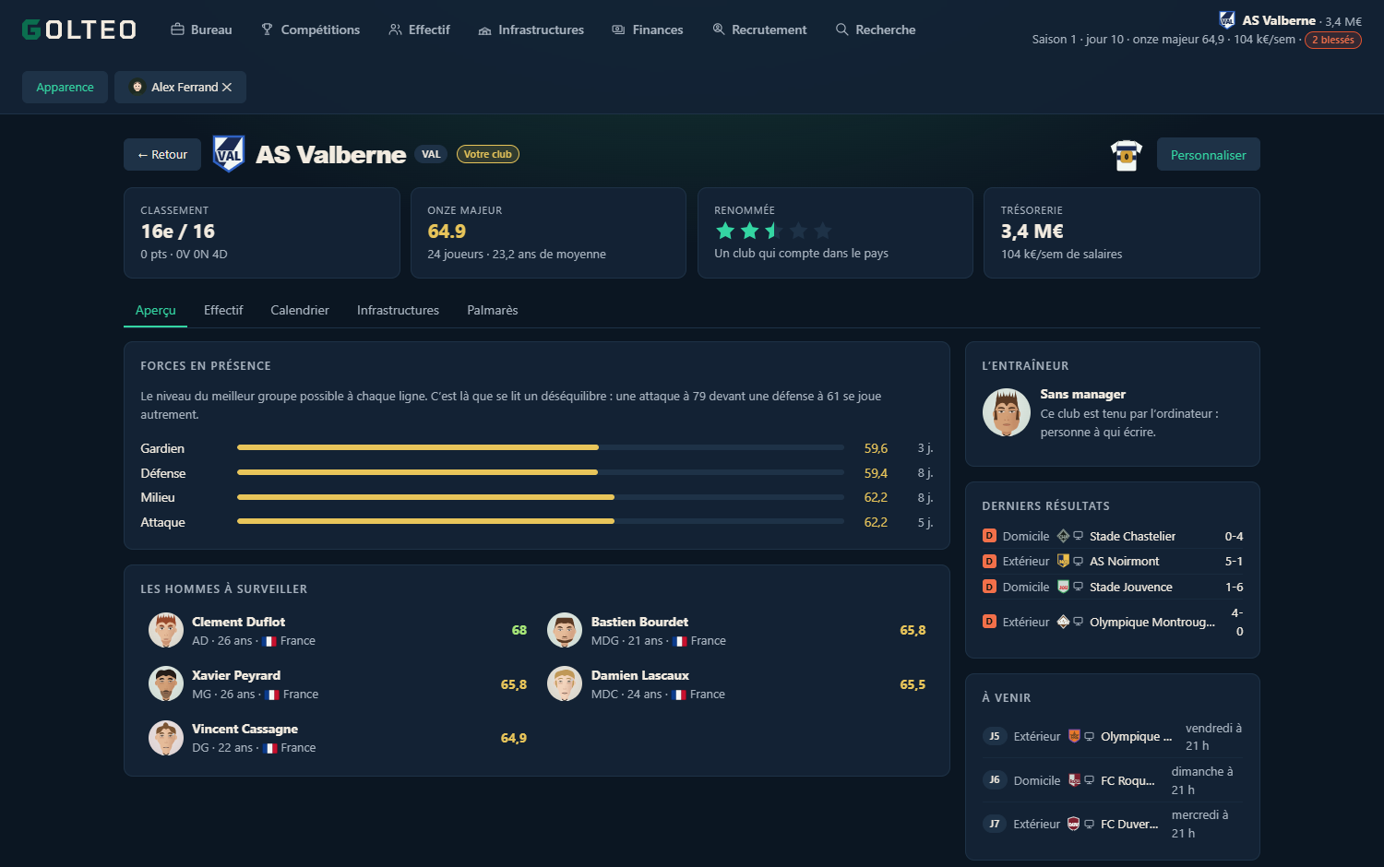Open the J6 FC Roqu... fixture
This screenshot has width=1384, height=867.
pos(1113,780)
